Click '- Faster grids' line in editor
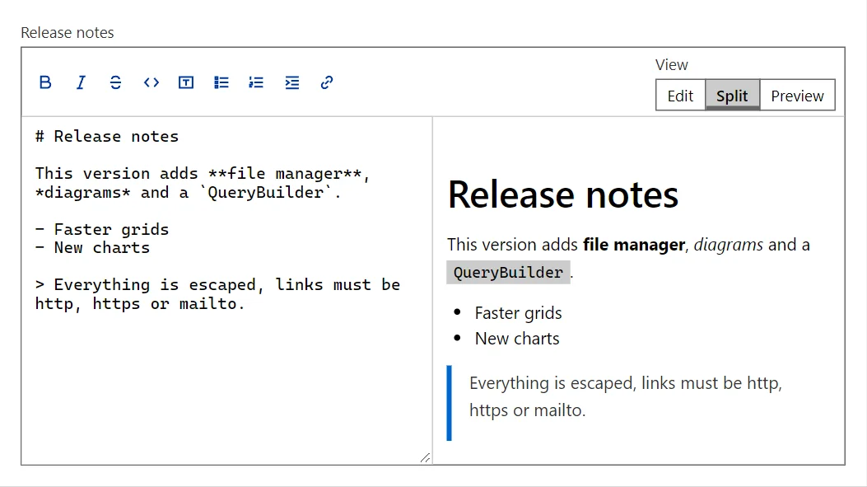The height and width of the screenshot is (487, 867). [x=102, y=229]
